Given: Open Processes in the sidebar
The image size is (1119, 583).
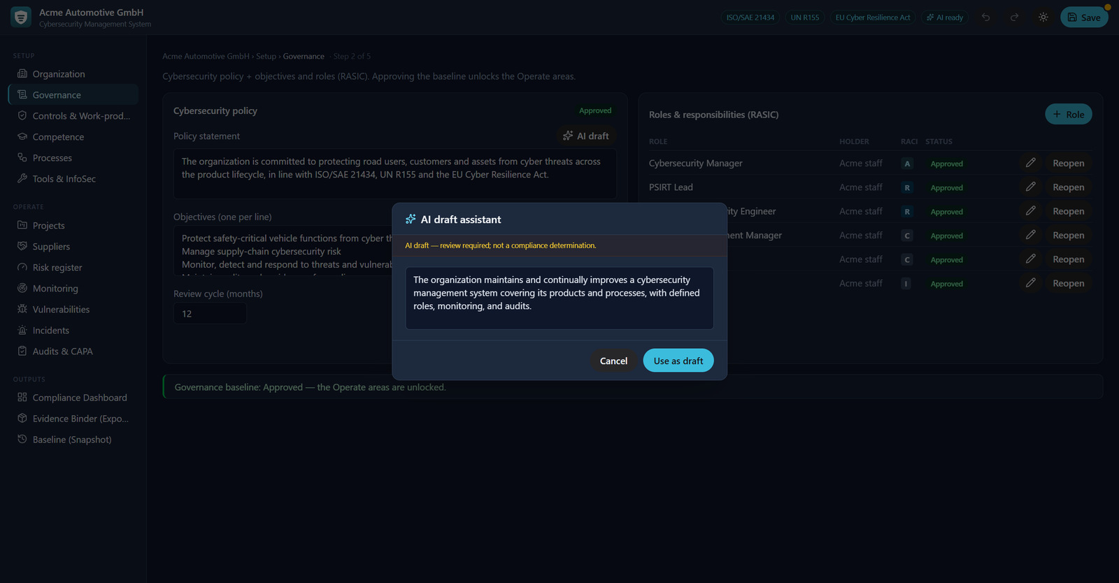Looking at the screenshot, I should tap(73, 158).
